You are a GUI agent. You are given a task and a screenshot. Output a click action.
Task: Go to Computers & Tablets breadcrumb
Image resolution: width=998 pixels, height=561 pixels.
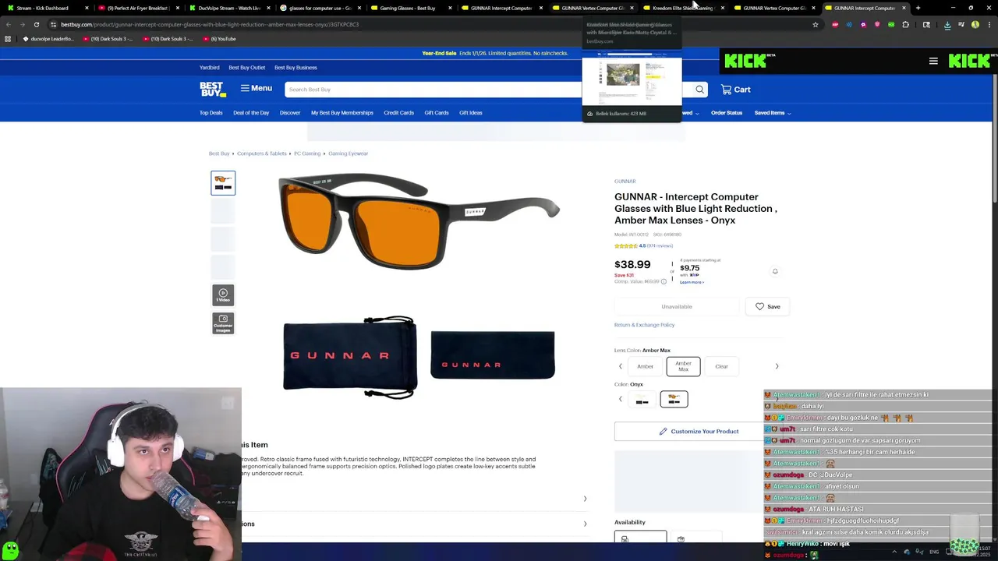[262, 153]
